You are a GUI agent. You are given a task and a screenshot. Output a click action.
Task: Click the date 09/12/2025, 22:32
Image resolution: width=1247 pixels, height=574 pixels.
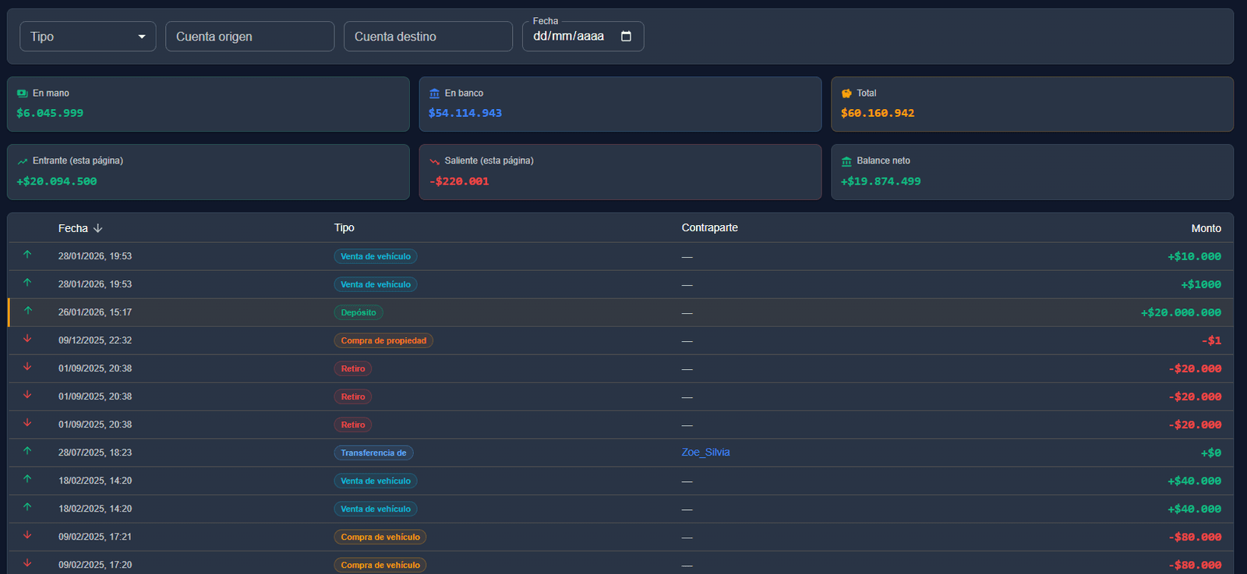[95, 340]
